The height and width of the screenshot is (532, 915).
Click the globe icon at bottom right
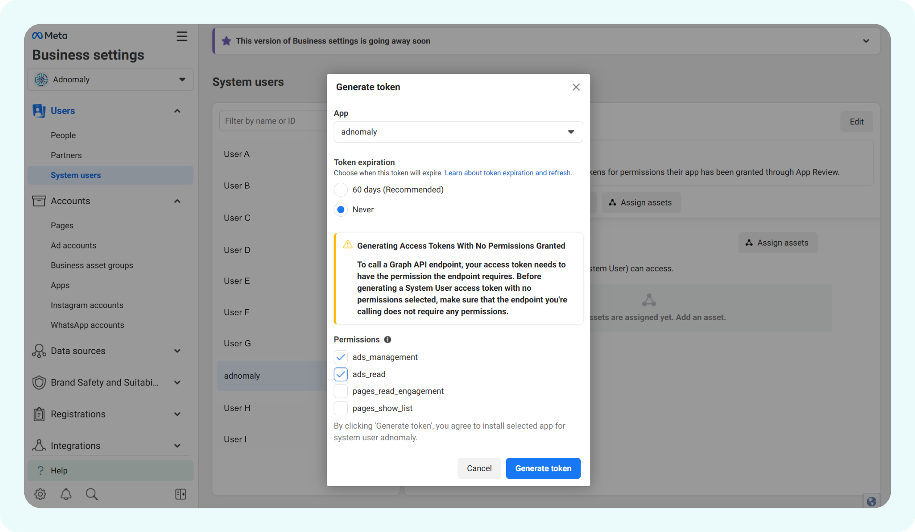[871, 501]
